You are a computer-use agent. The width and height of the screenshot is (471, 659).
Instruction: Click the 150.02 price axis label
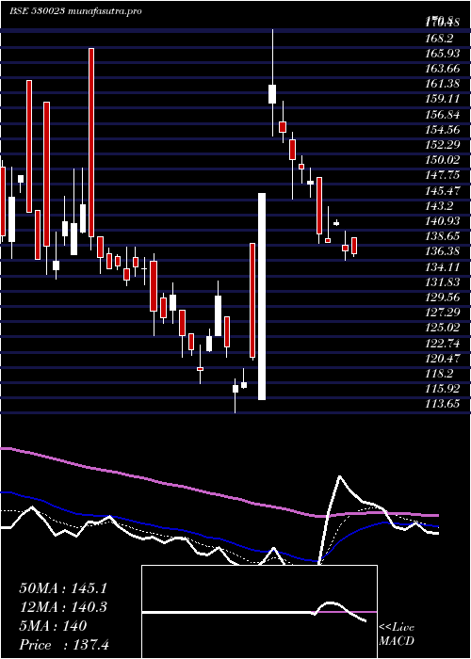443,160
